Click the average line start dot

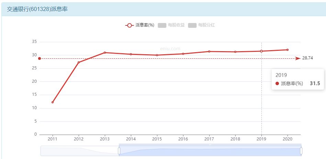40,59
